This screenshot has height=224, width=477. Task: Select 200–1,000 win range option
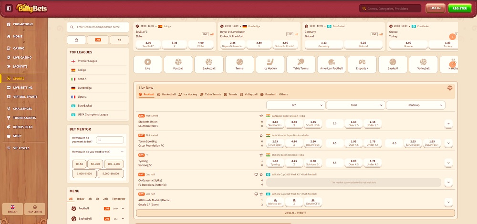(x=114, y=164)
